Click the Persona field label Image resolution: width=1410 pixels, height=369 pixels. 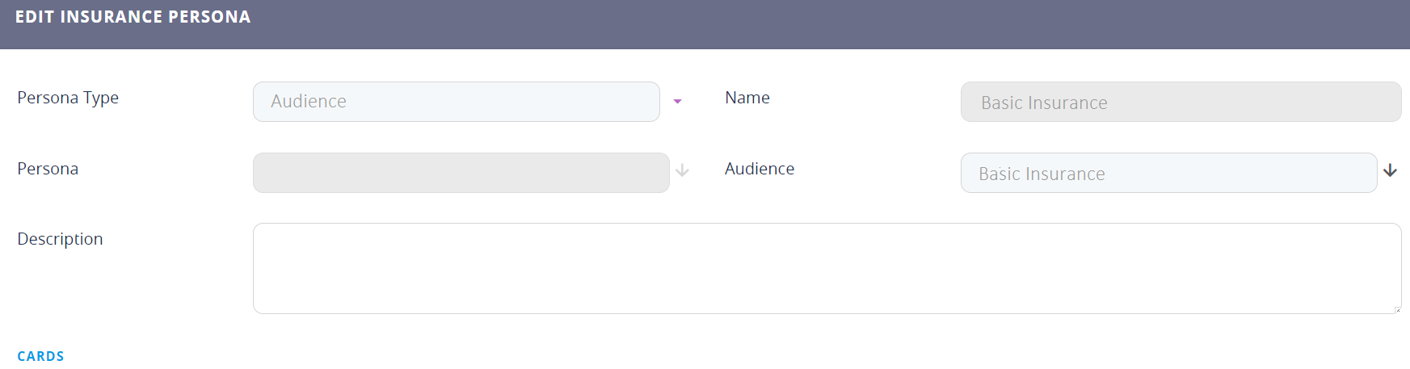tap(48, 169)
